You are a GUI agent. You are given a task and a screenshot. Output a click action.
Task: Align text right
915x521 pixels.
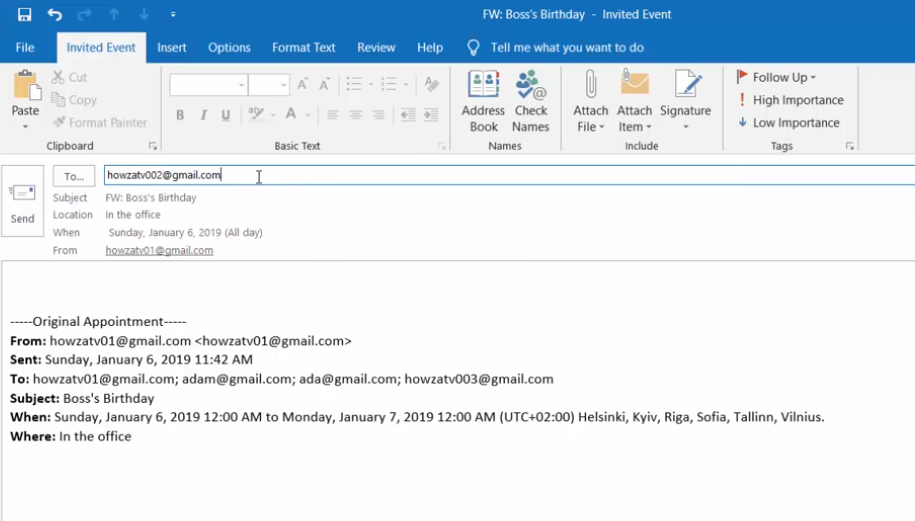pyautogui.click(x=378, y=115)
